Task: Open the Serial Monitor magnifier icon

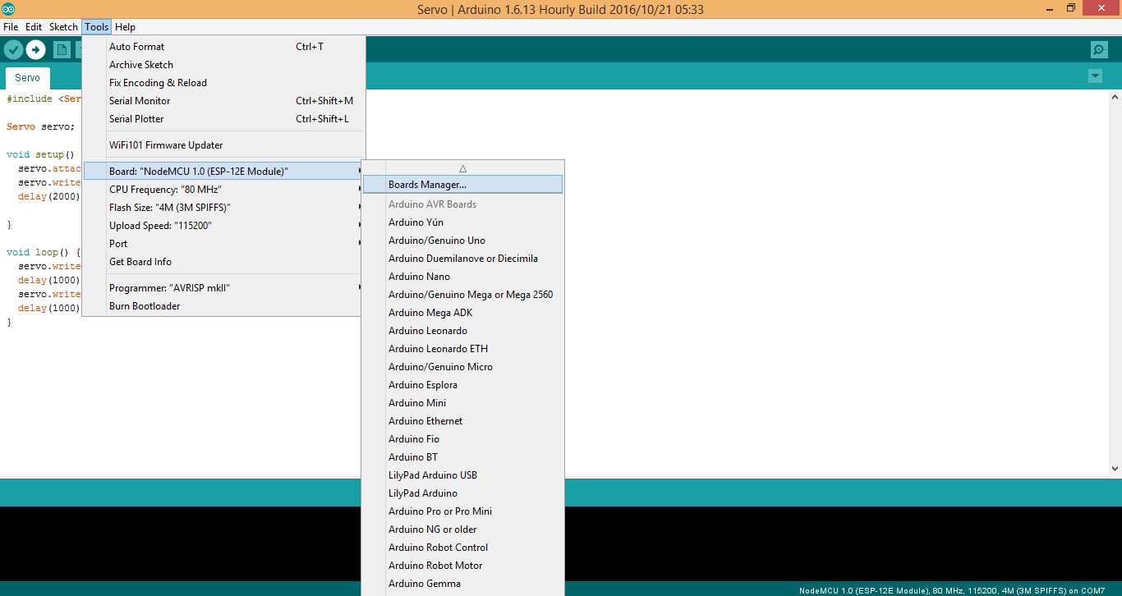Action: tap(1099, 50)
